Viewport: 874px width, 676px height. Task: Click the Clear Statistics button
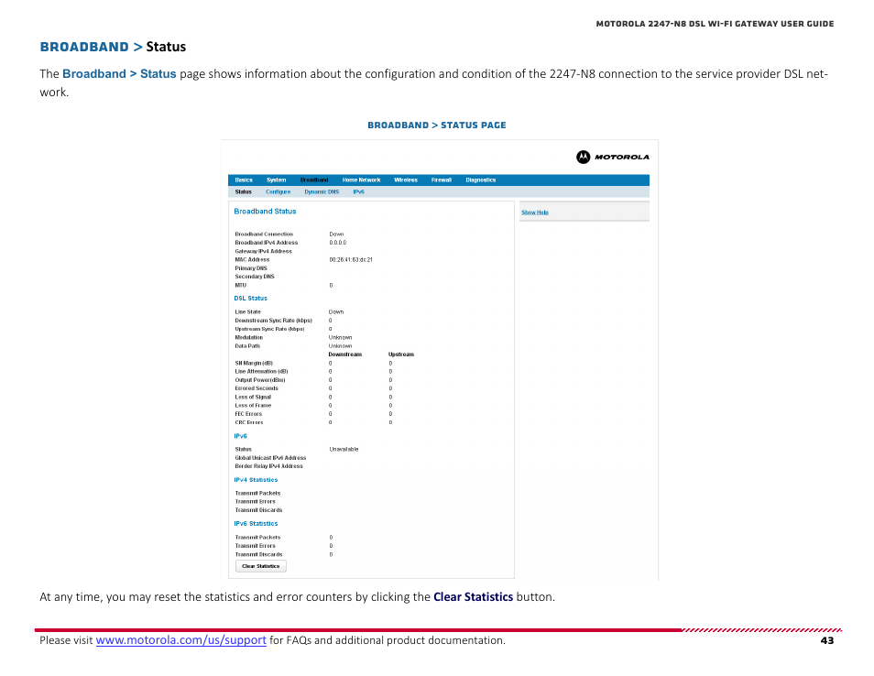260,566
